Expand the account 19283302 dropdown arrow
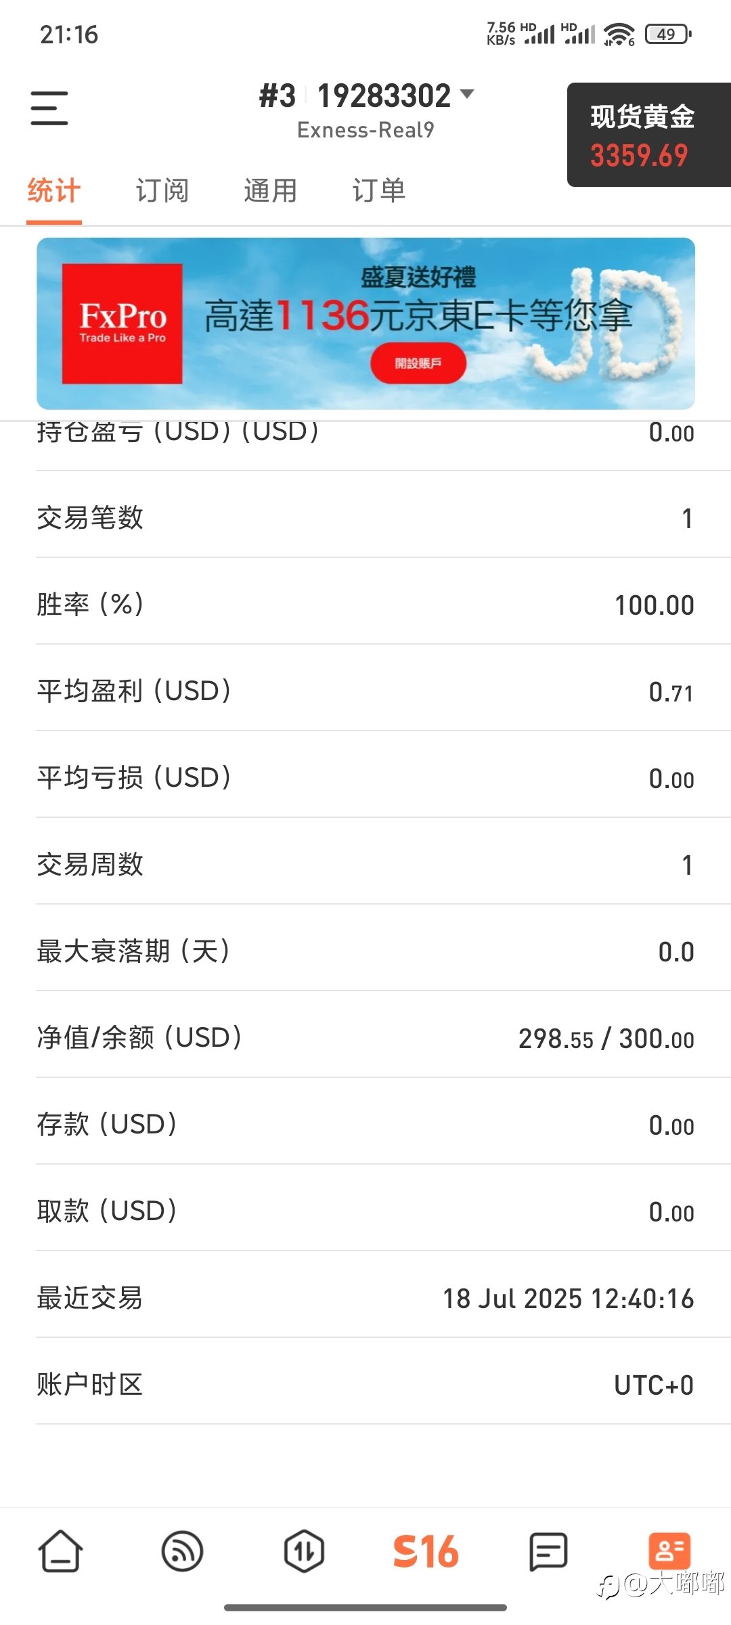 coord(467,93)
